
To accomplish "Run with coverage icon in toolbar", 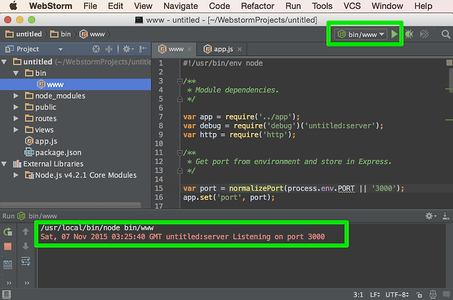I will (x=424, y=35).
